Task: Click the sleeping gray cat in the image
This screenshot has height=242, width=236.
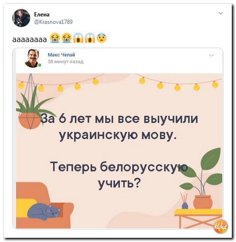Action: click(44, 212)
